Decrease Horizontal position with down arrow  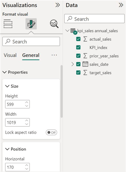tap(27, 169)
